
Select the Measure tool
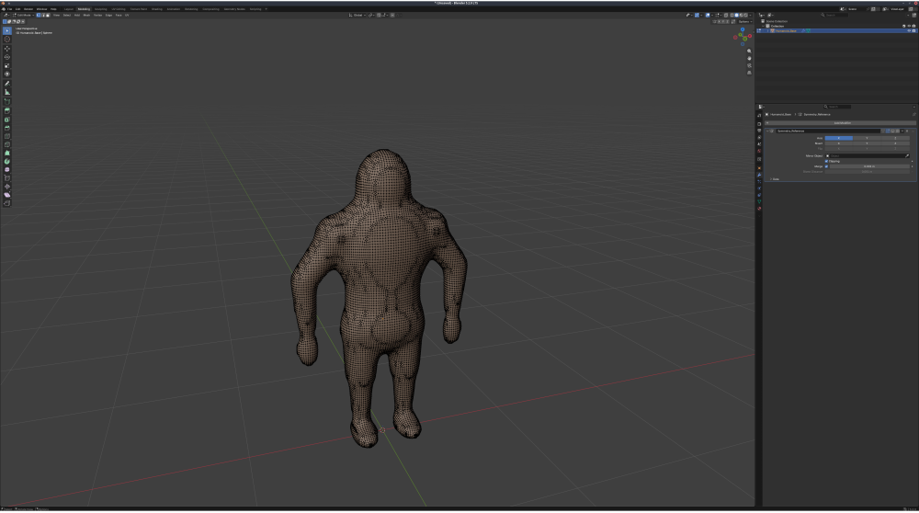coord(7,92)
